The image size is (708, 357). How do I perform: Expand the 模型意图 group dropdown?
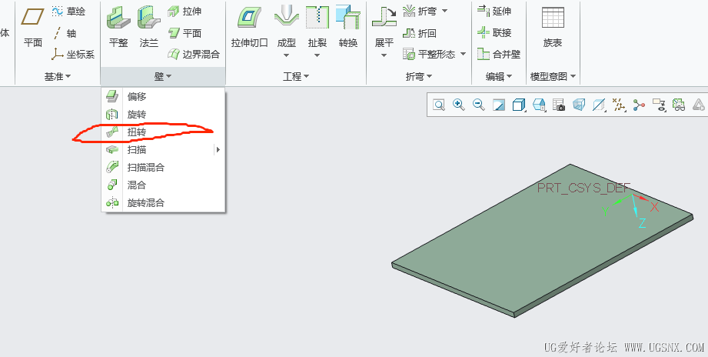click(x=553, y=77)
